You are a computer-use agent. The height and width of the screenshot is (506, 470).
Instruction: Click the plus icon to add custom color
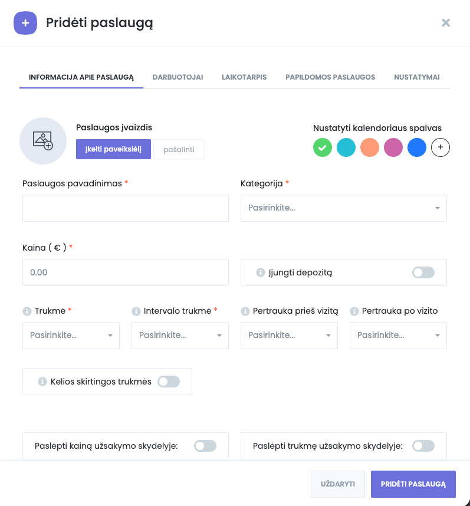tap(441, 147)
